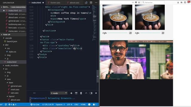Change file encoding UTF-8

tap(70, 104)
